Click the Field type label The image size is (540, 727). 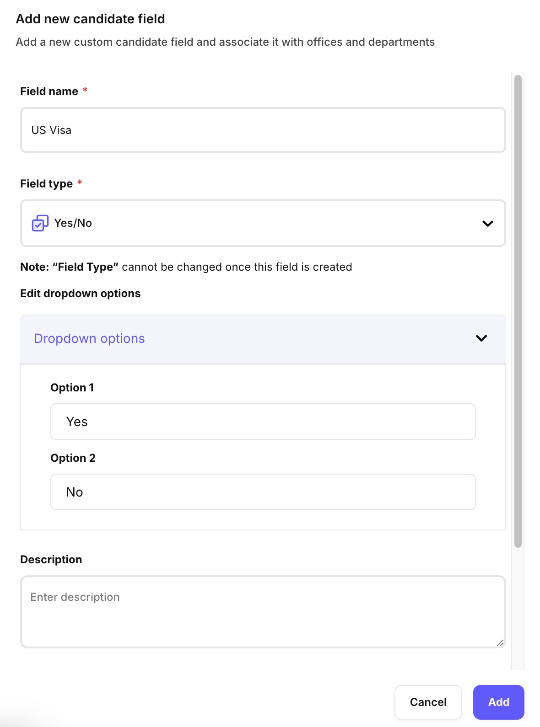pyautogui.click(x=46, y=184)
